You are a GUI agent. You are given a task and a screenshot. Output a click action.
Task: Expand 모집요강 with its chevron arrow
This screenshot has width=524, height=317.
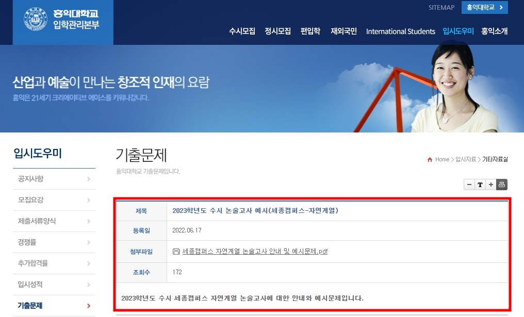(x=89, y=200)
